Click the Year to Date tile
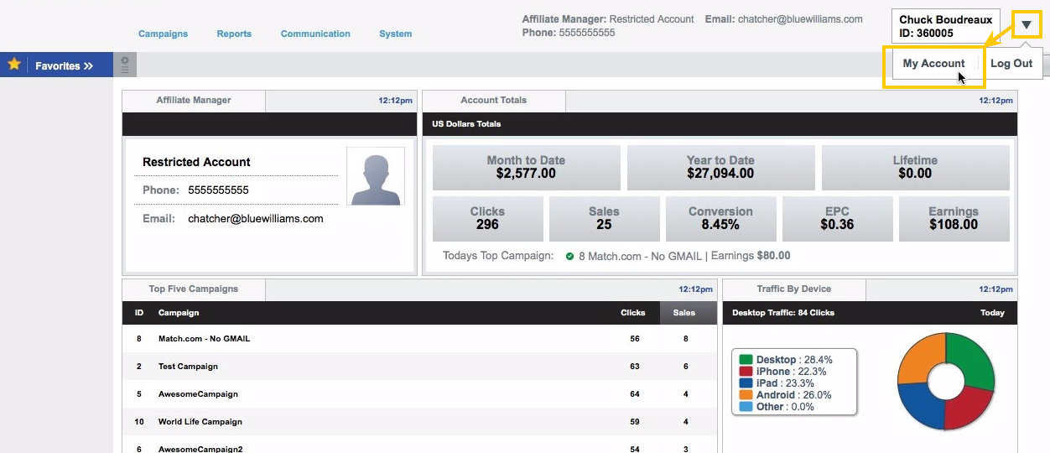The height and width of the screenshot is (453, 1050). click(720, 167)
